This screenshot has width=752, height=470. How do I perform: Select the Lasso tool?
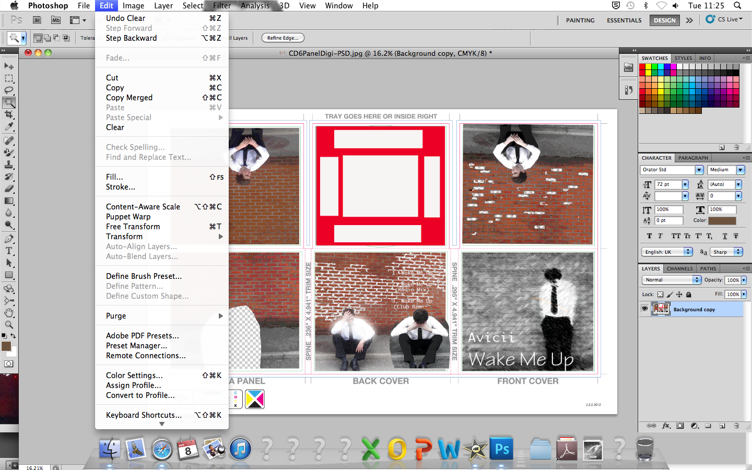coord(9,90)
